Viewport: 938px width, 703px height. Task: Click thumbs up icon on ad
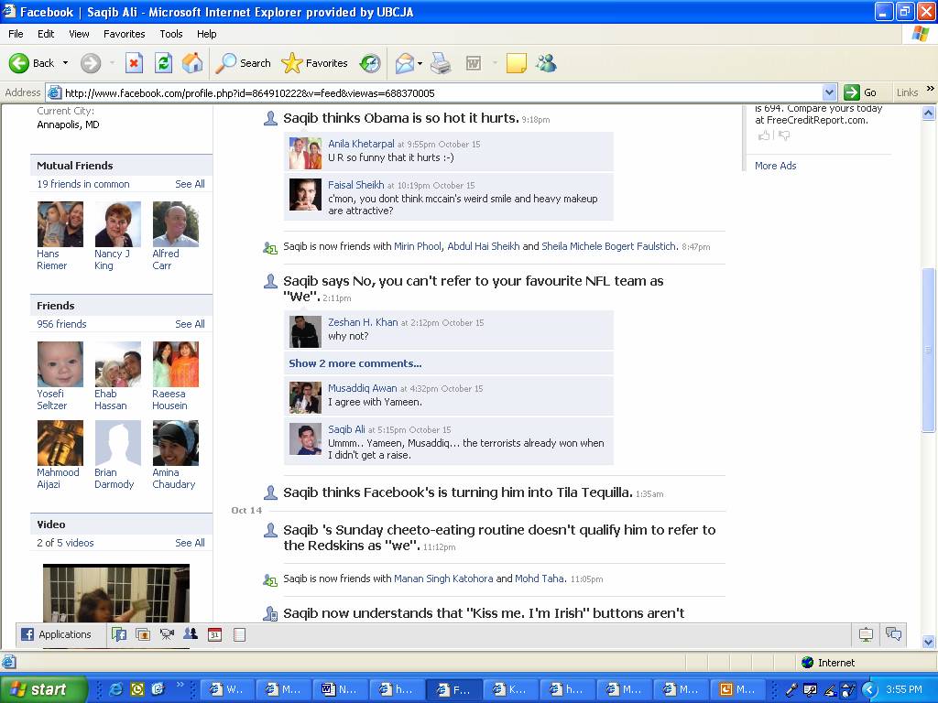click(764, 135)
